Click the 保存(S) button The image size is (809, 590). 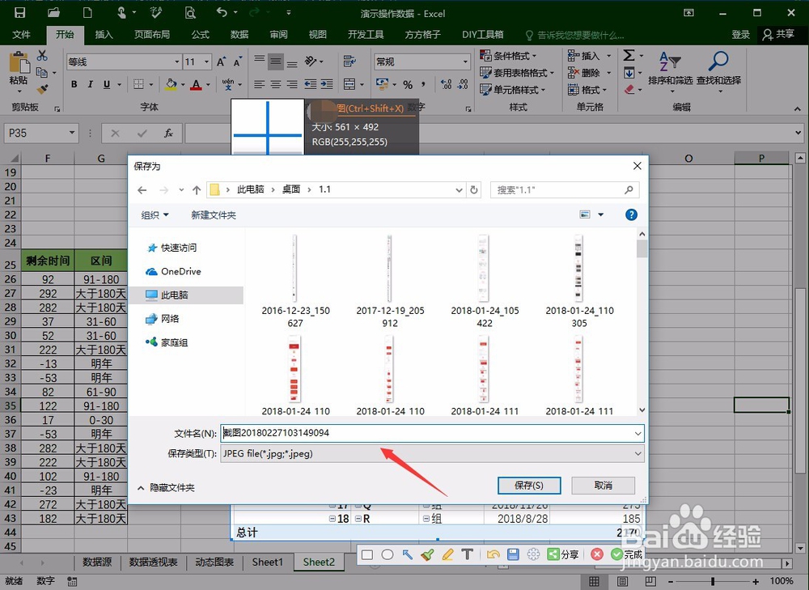coord(529,486)
